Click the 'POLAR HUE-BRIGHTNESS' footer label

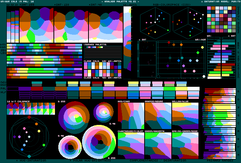pyautogui.click(x=92, y=161)
